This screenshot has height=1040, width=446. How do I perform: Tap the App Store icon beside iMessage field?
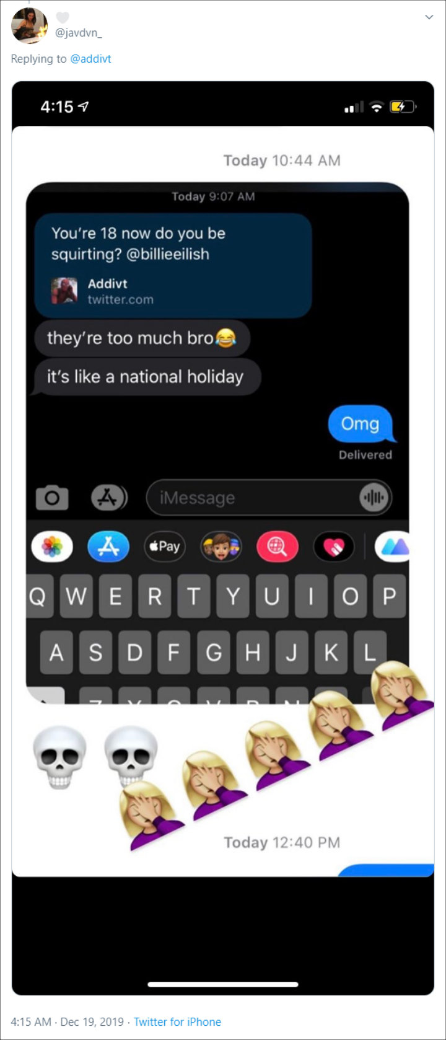pyautogui.click(x=109, y=497)
